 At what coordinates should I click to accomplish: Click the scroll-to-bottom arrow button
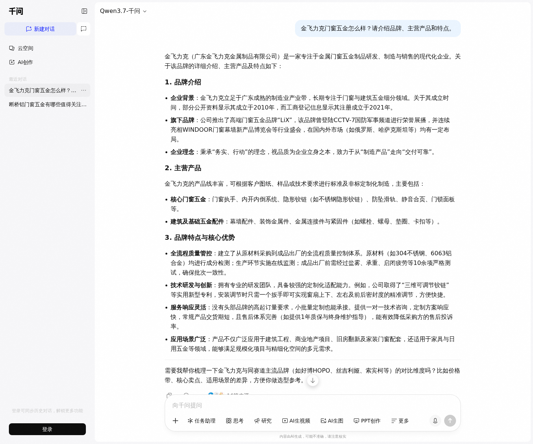[313, 380]
